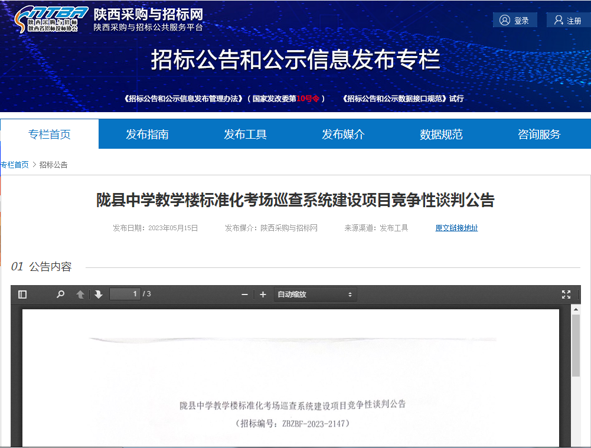
Task: Zoom out the PDF document
Action: pos(244,294)
